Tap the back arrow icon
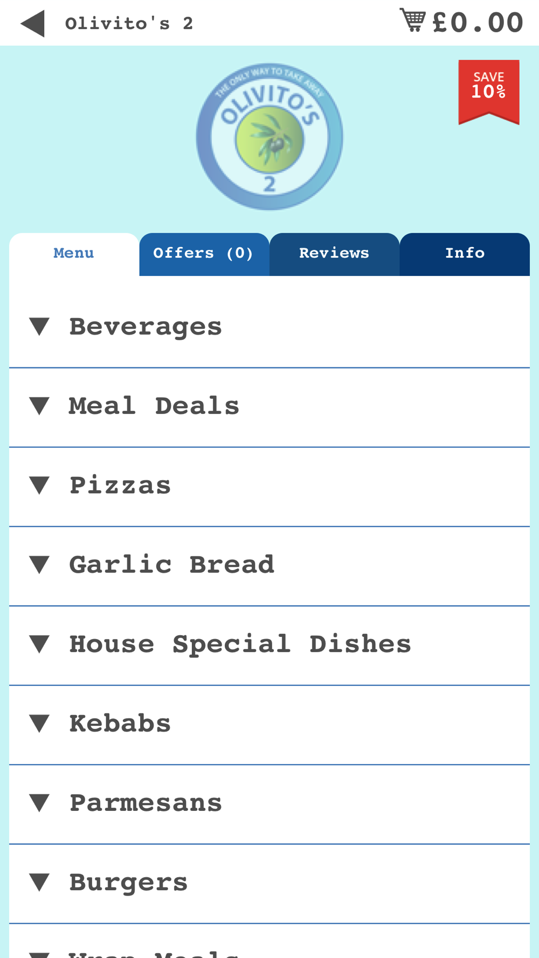 point(32,24)
